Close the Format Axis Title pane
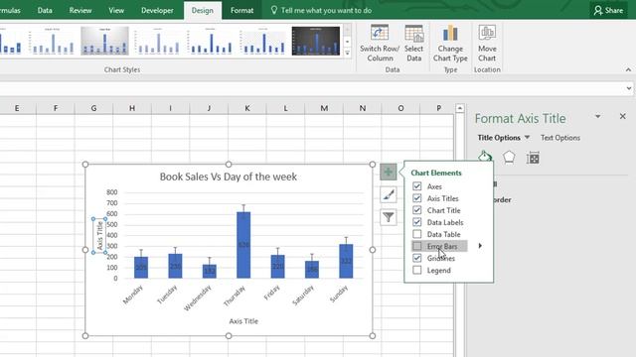Screen dimensions: 636x357 click(x=623, y=117)
